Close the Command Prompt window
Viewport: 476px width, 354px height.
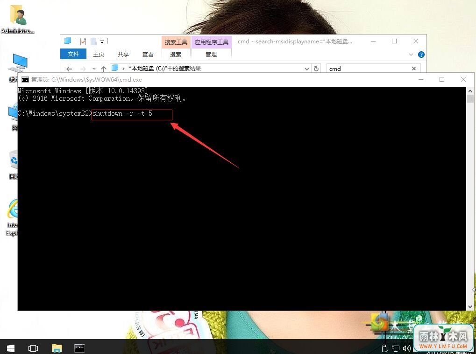pyautogui.click(x=463, y=79)
